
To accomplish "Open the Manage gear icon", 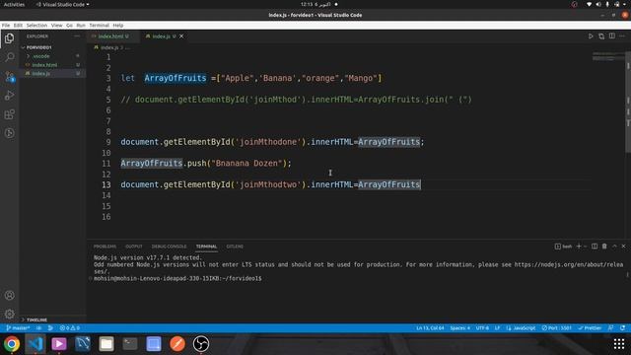I will pos(9,314).
